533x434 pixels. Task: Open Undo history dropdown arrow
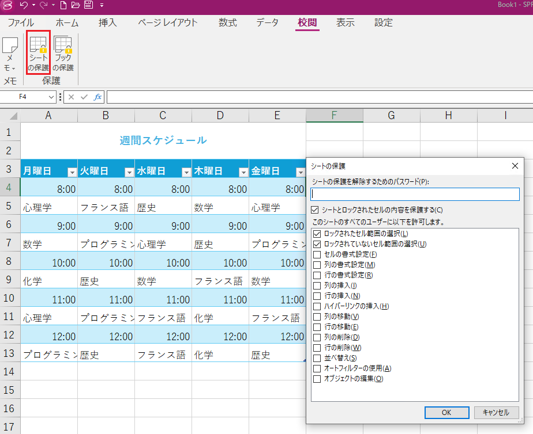tap(33, 5)
